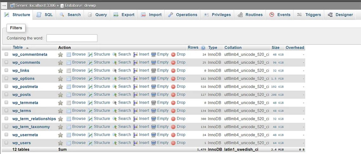361x154 pixels.
Task: Click red Drop icon for wp_users
Action: [x=173, y=143]
